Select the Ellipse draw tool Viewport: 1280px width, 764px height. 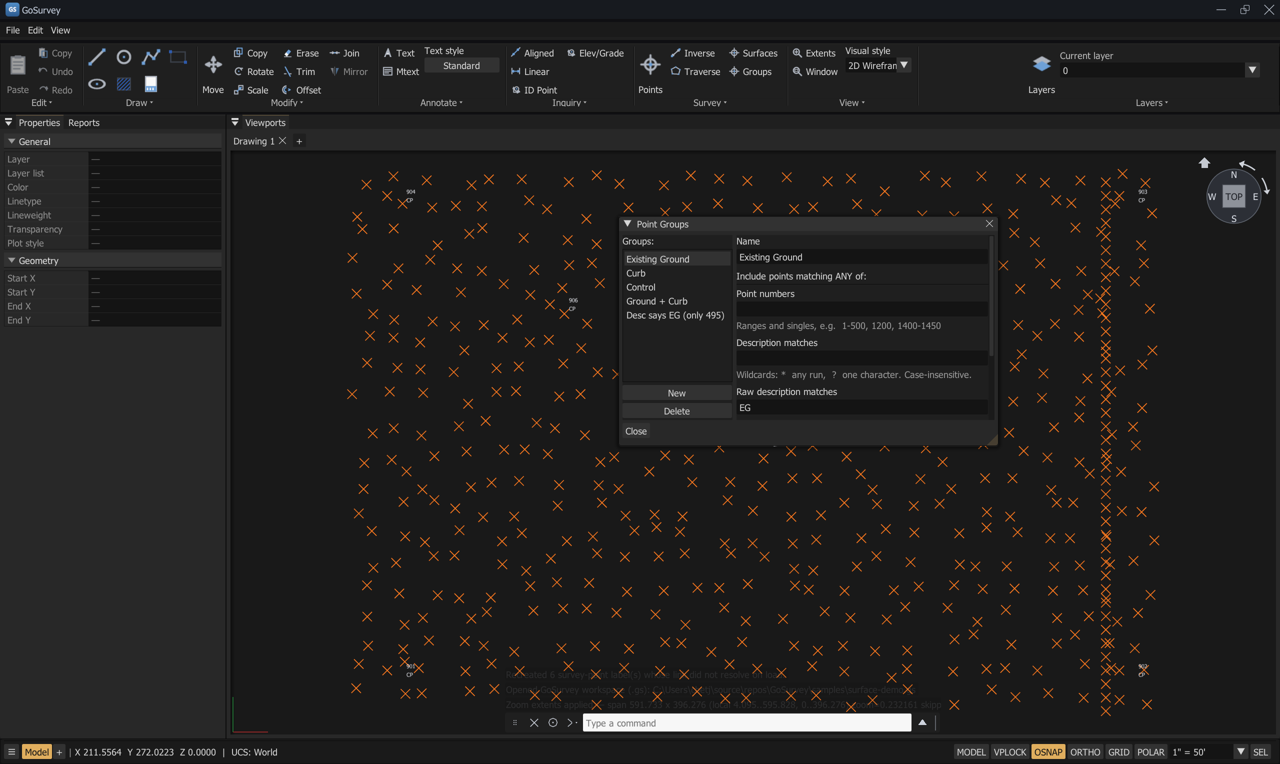97,84
